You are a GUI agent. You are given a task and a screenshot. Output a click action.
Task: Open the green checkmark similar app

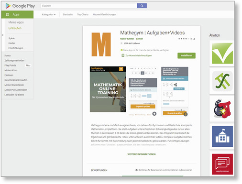222,54
